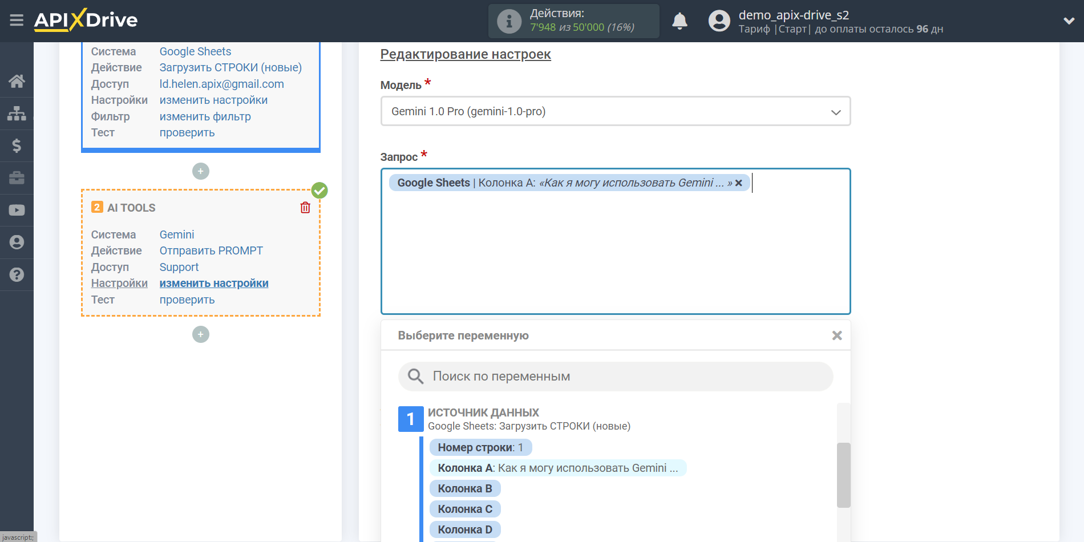1084x542 pixels.
Task: Select variable Колонка D
Action: pyautogui.click(x=465, y=529)
